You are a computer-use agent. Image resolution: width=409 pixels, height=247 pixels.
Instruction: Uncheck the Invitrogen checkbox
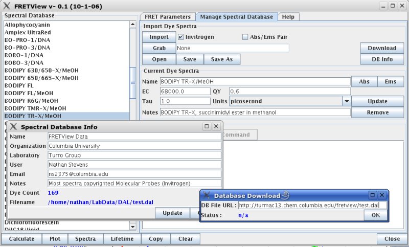181,37
